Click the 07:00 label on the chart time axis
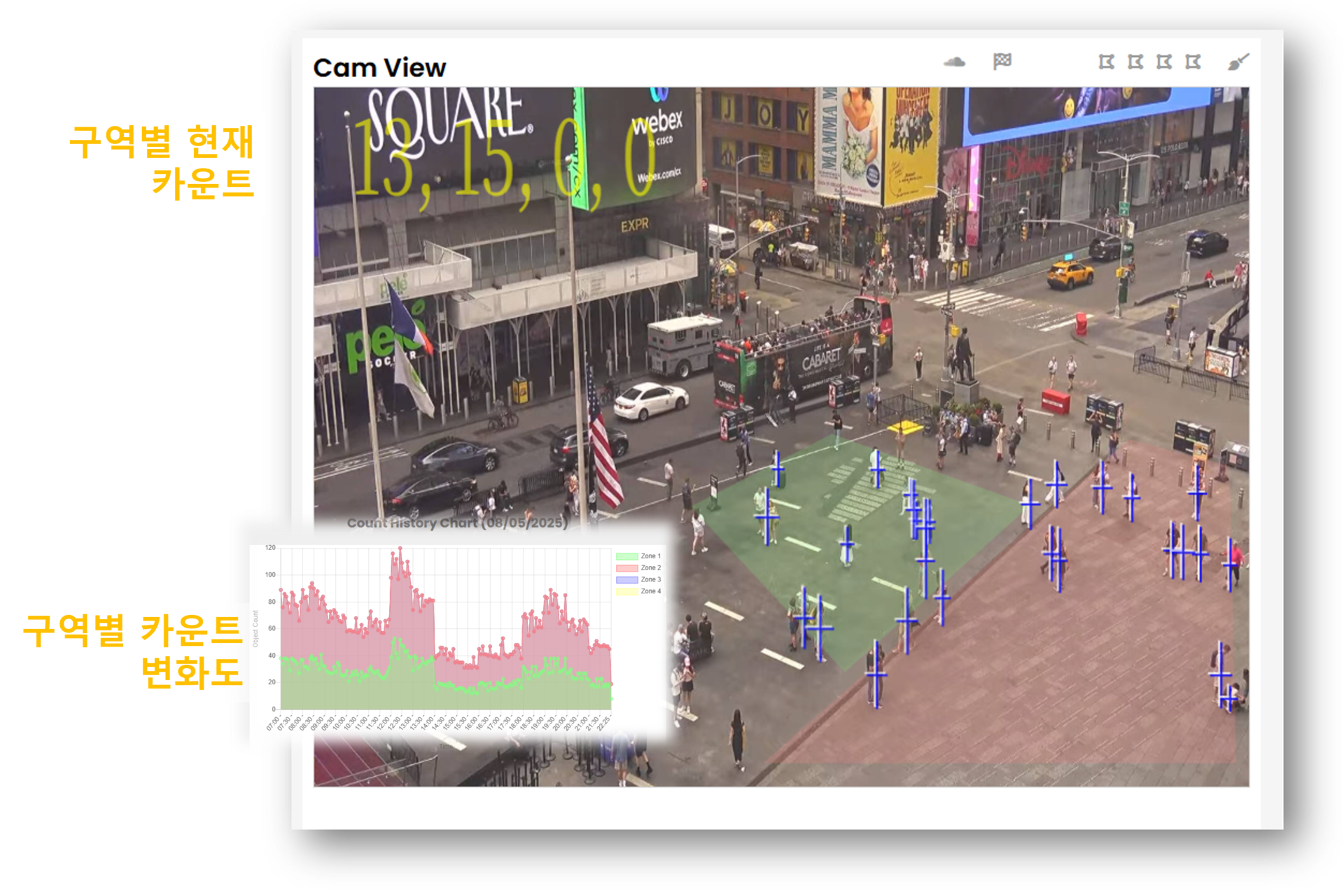Screen dimensions: 1344x890 point(273,723)
